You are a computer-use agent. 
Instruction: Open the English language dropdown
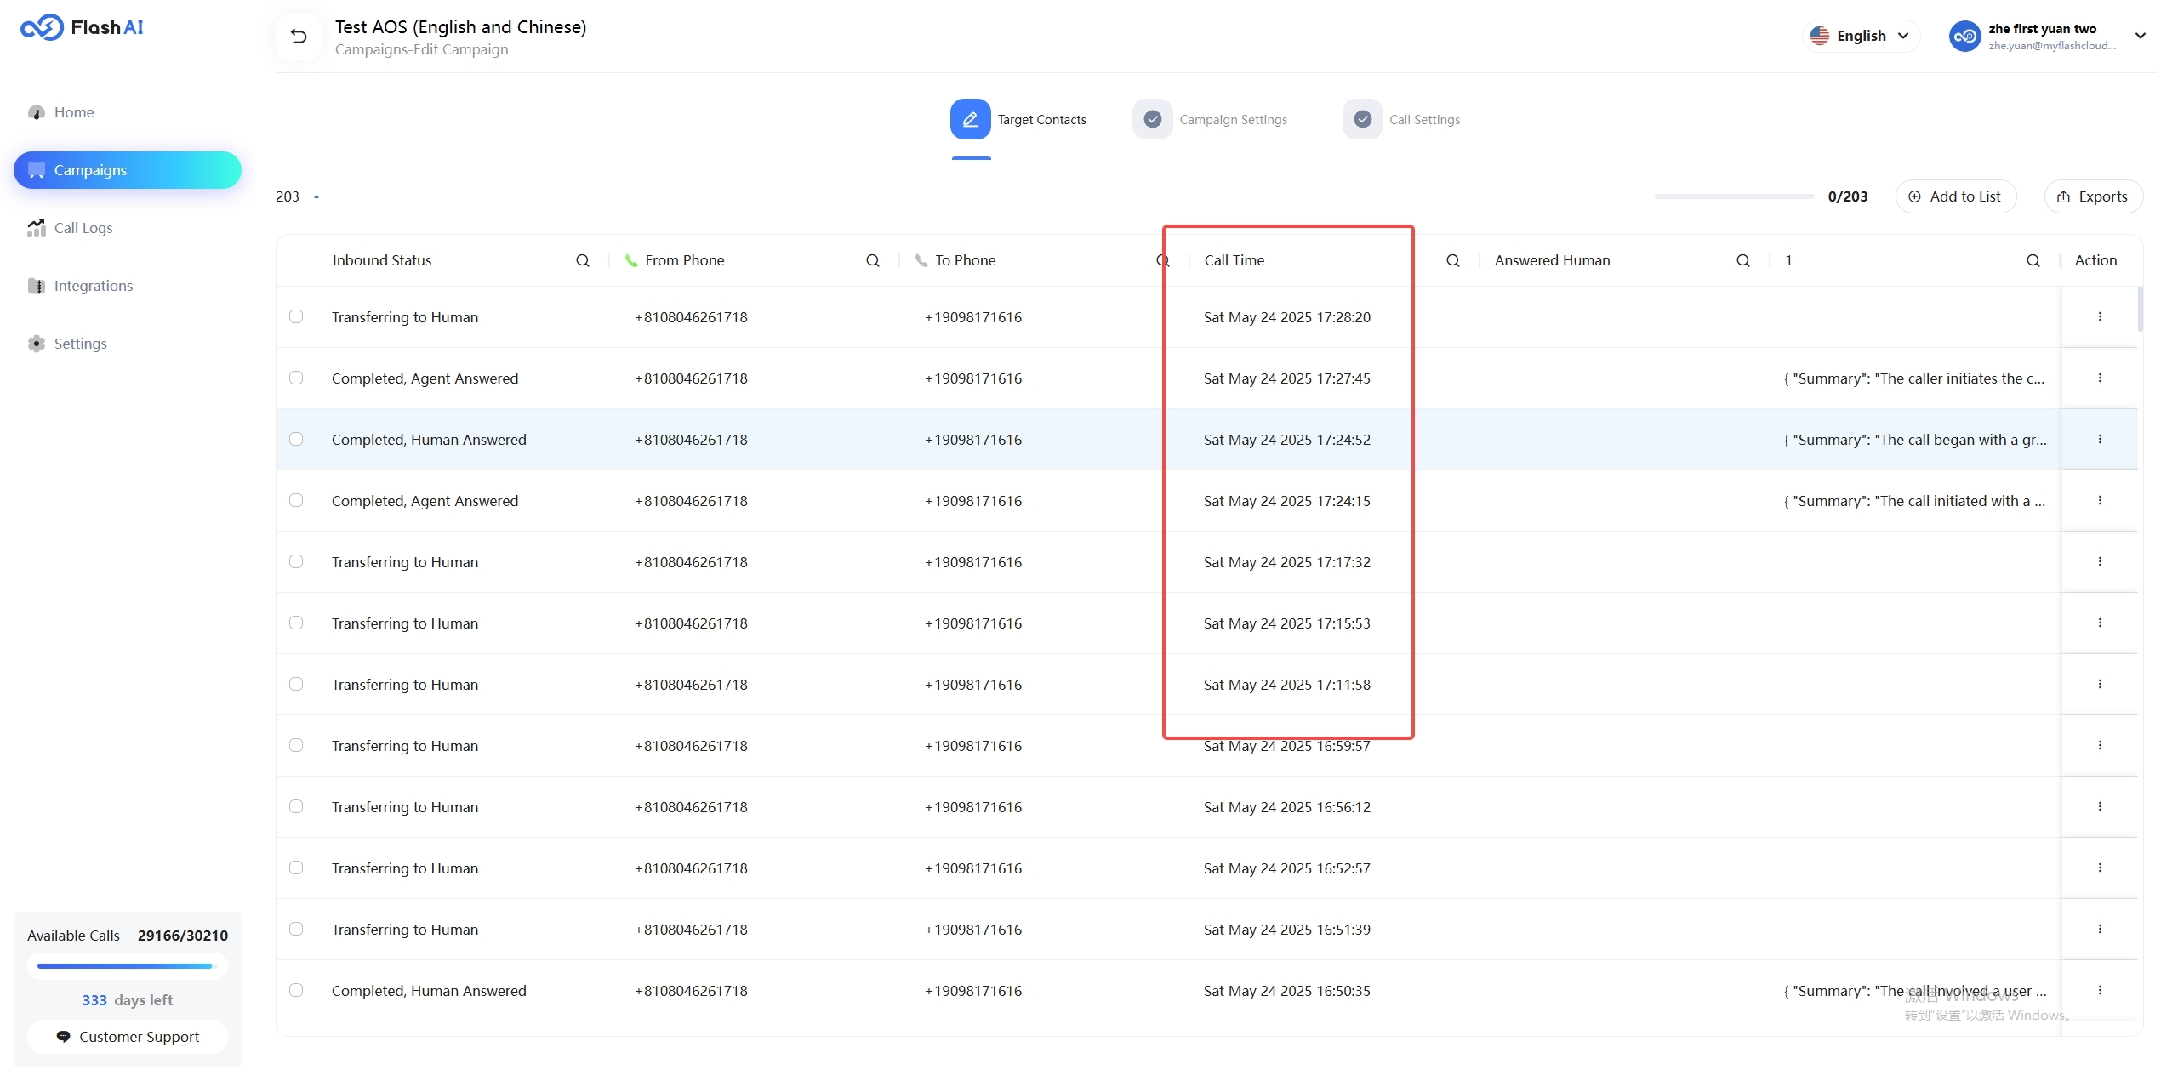pyautogui.click(x=1861, y=36)
